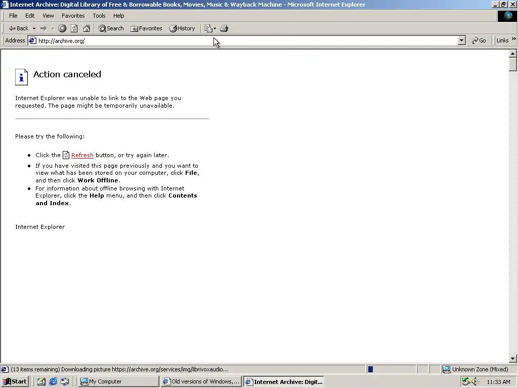Click the status bar page icon
Image resolution: width=518 pixels, height=388 pixels.
click(x=5, y=369)
